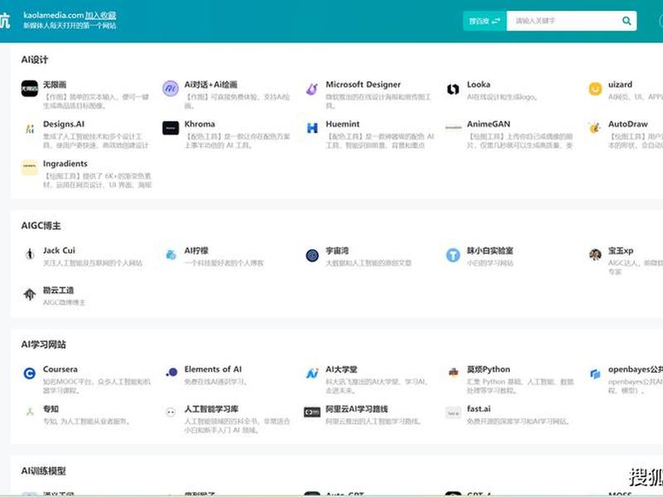Click the Coursera blue C icon
Viewport: 663px width, 497px height.
pyautogui.click(x=30, y=374)
